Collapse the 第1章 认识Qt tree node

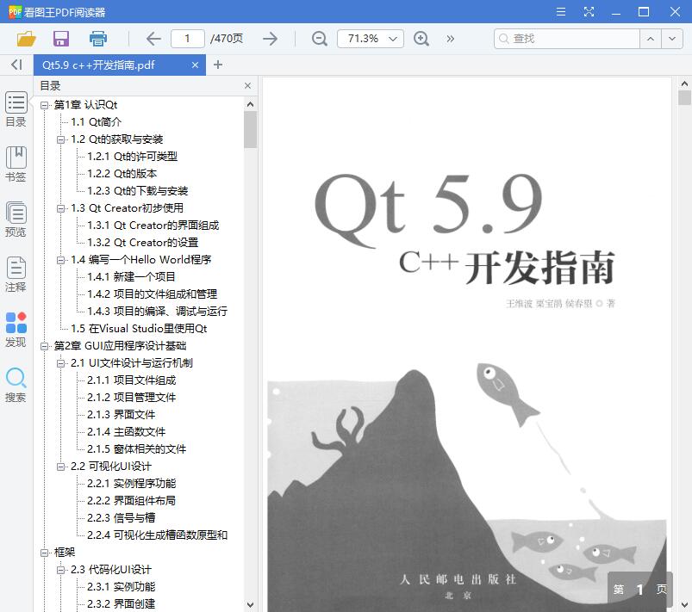coord(44,105)
